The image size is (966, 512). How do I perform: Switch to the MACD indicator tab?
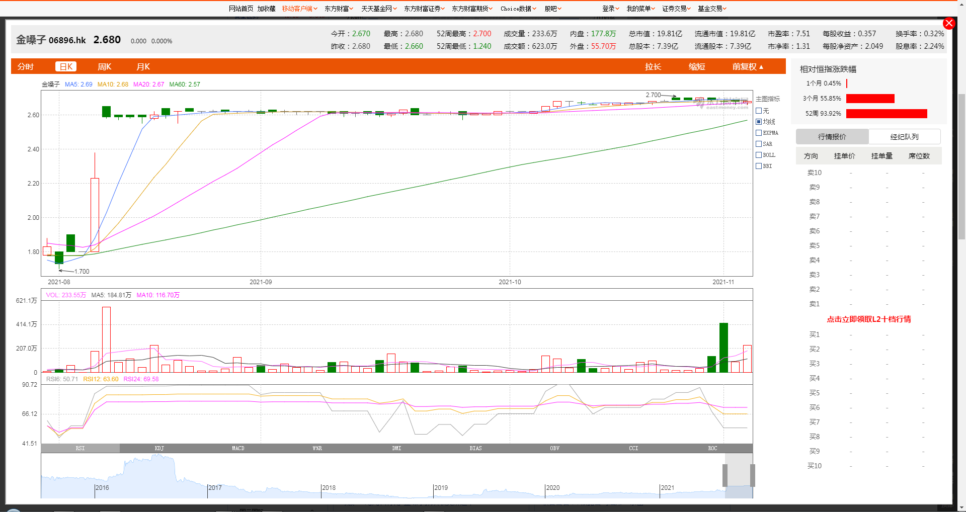238,448
